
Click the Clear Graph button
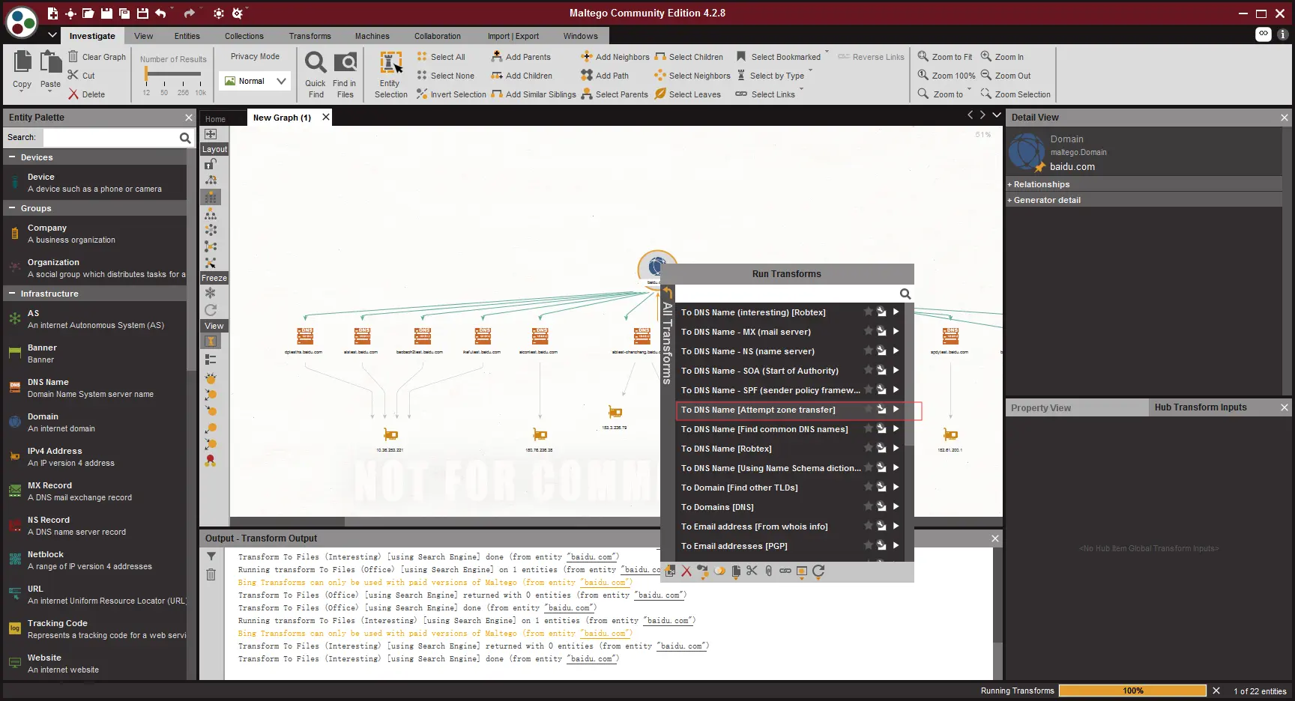point(97,57)
